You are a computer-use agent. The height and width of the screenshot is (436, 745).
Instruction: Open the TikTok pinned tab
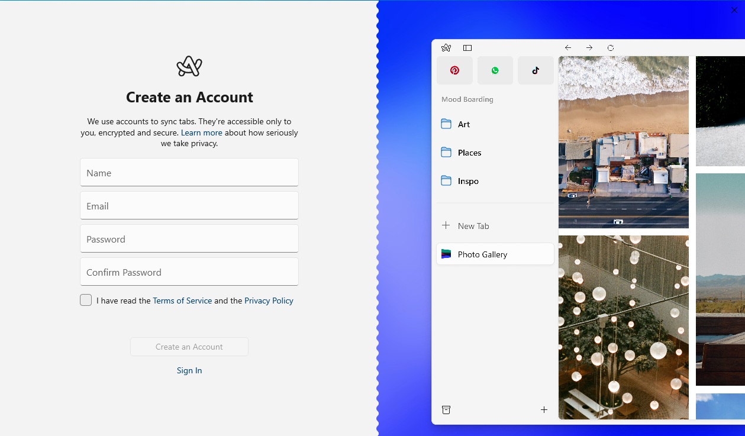pos(536,70)
